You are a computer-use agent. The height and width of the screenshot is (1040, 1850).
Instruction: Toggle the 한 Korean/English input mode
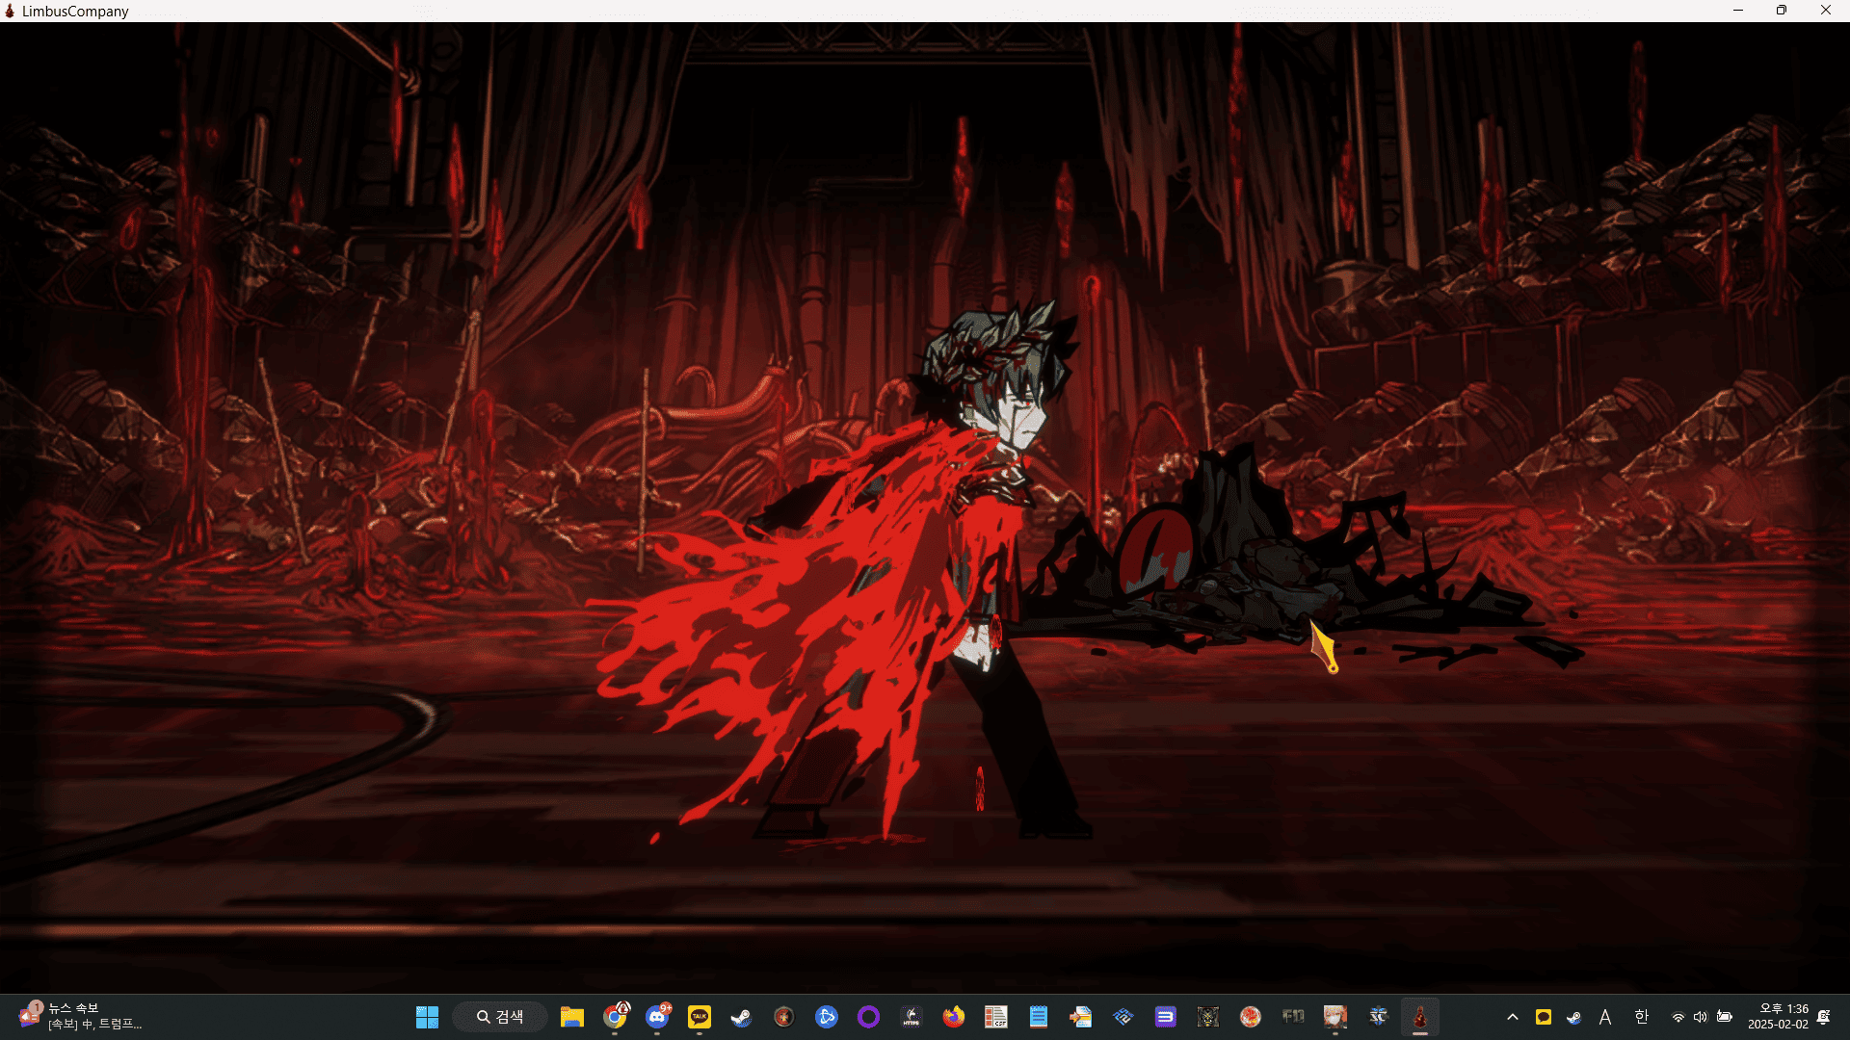click(1642, 1017)
